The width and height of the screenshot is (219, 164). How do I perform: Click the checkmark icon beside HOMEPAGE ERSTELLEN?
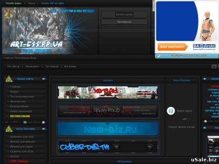159,56
